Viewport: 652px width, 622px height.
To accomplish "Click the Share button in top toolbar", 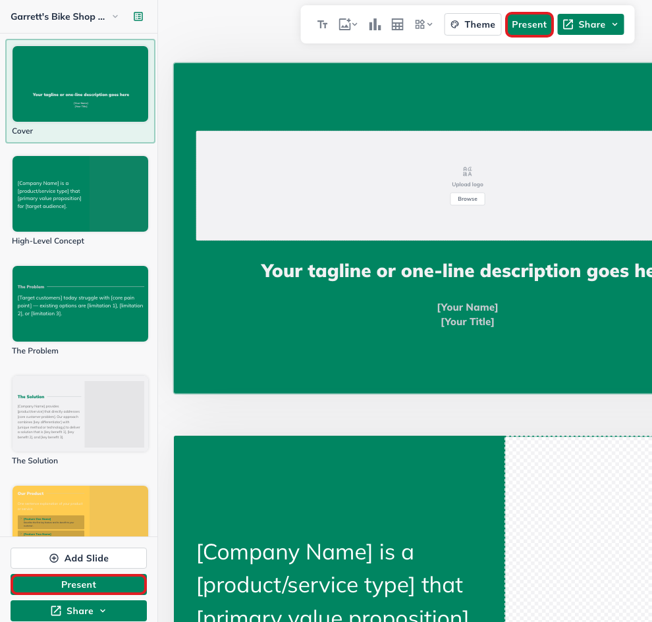I will 591,24.
